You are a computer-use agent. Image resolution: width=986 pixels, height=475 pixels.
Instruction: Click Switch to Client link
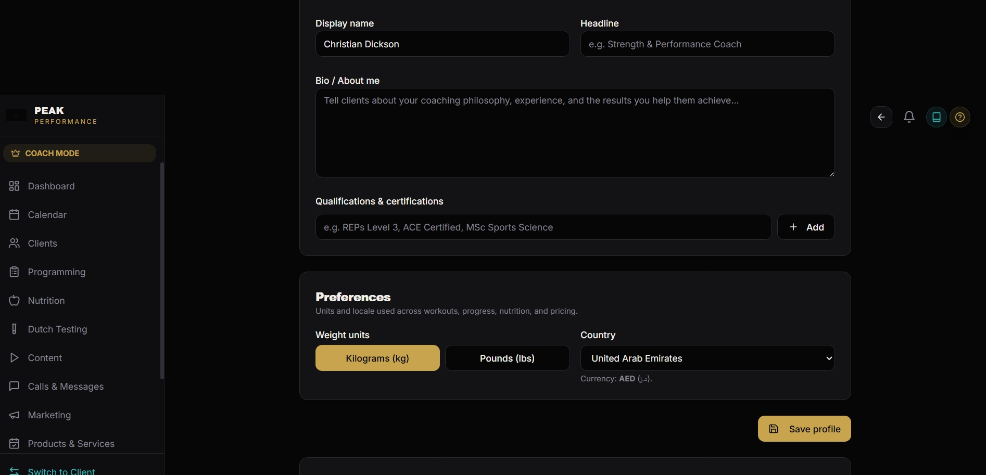(61, 471)
